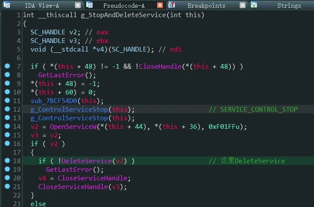Screen dimensions: 314x207
Task: Select the SERVICE_CONTROL_STOP comment
Action: click(253, 110)
